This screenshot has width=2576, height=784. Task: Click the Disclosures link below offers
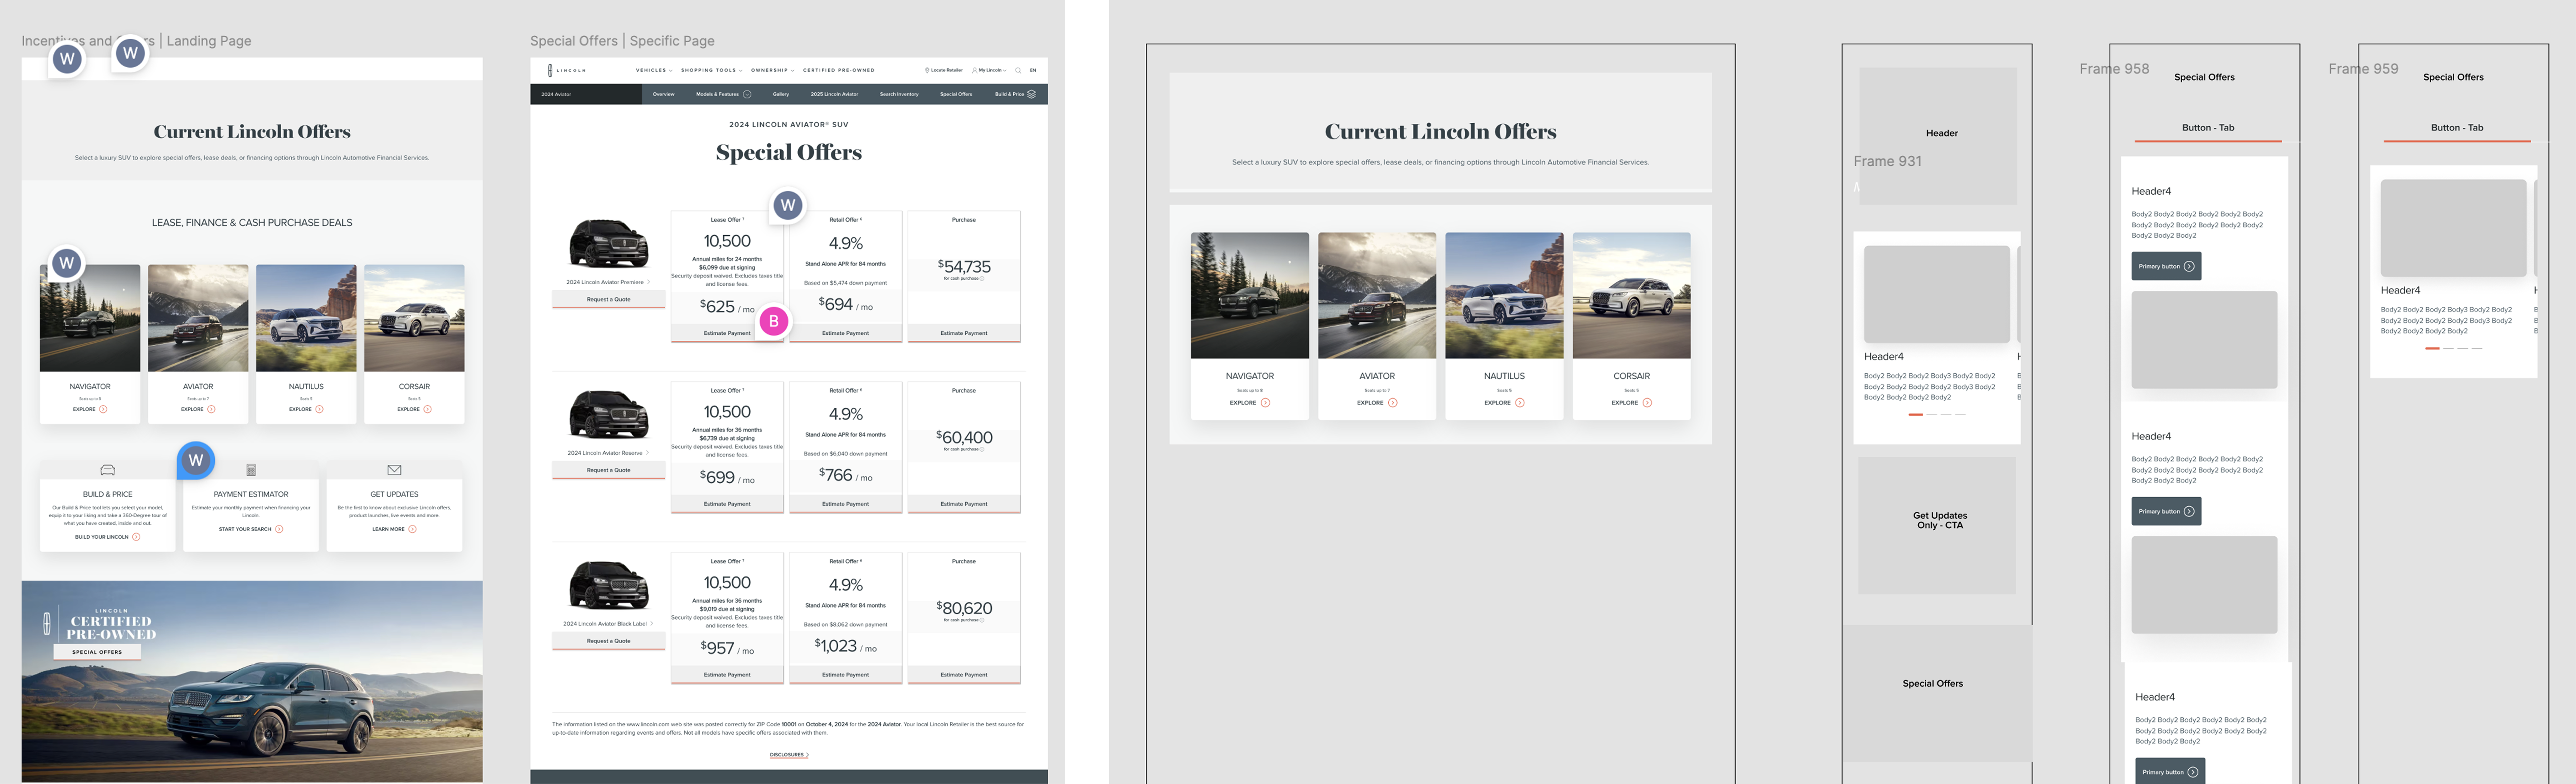point(788,755)
